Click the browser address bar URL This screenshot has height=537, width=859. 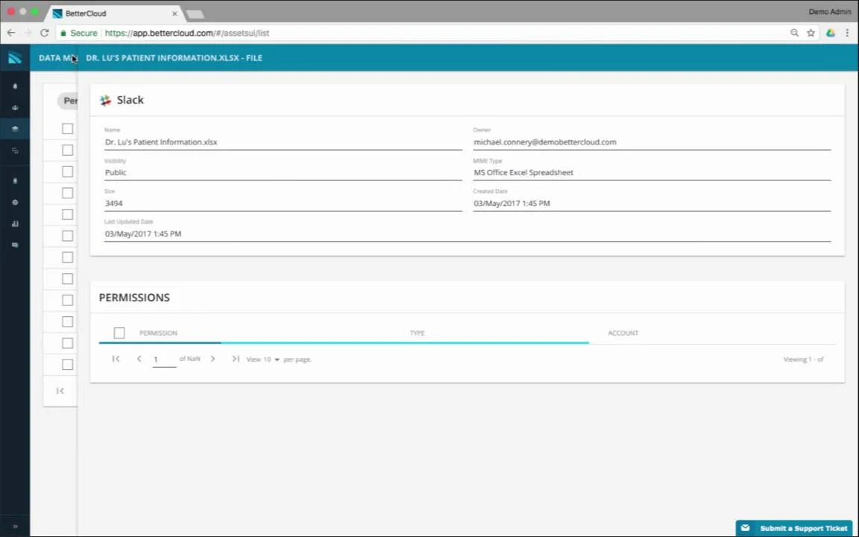187,33
